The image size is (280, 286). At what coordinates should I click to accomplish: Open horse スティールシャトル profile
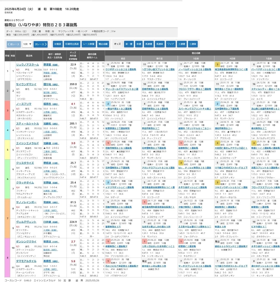pos(27,124)
